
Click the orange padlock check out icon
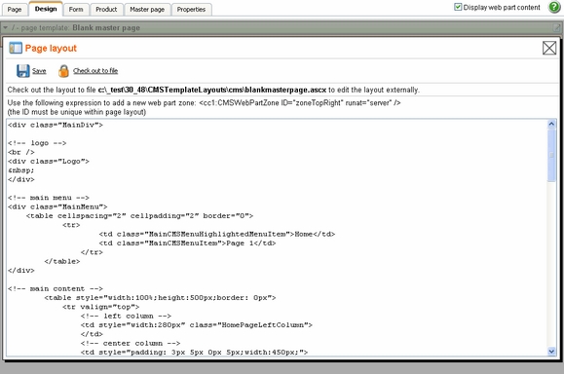[x=63, y=71]
